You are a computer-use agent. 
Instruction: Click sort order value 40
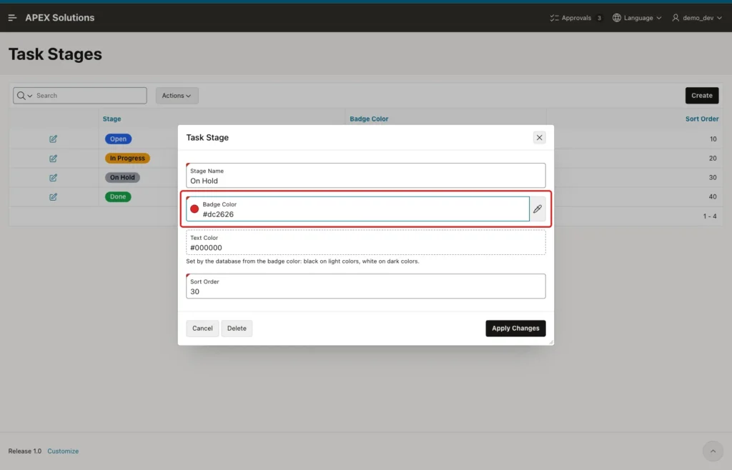[713, 196]
